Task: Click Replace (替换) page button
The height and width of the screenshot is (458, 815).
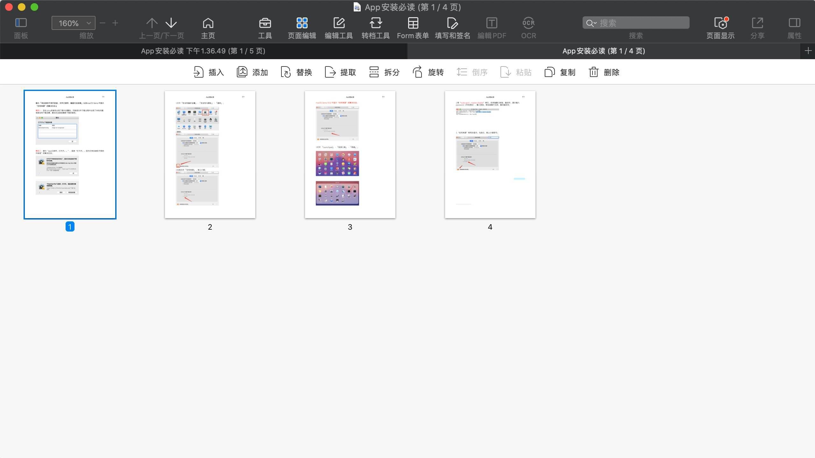Action: click(x=296, y=72)
